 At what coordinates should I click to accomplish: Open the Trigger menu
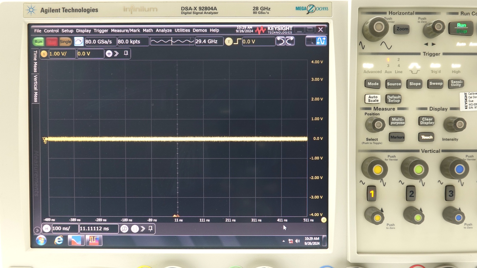(x=101, y=31)
